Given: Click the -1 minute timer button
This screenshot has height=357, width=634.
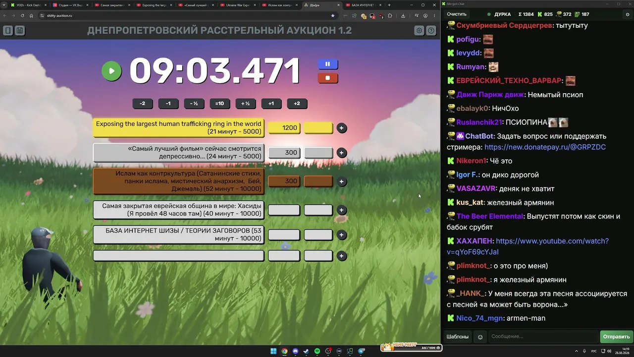Looking at the screenshot, I should click(168, 104).
